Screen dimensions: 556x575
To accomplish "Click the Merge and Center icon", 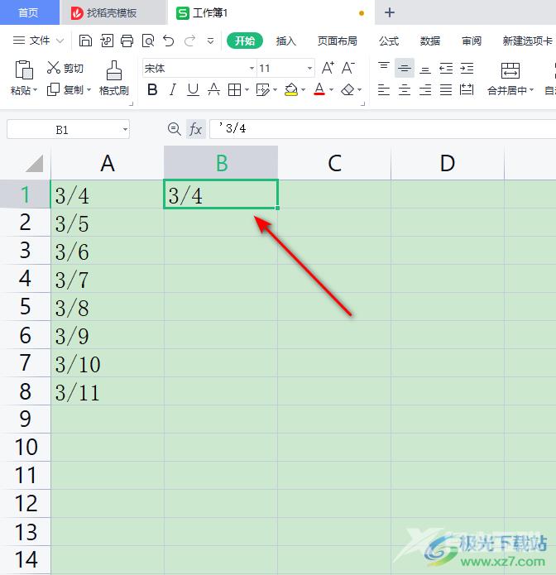I will point(510,70).
